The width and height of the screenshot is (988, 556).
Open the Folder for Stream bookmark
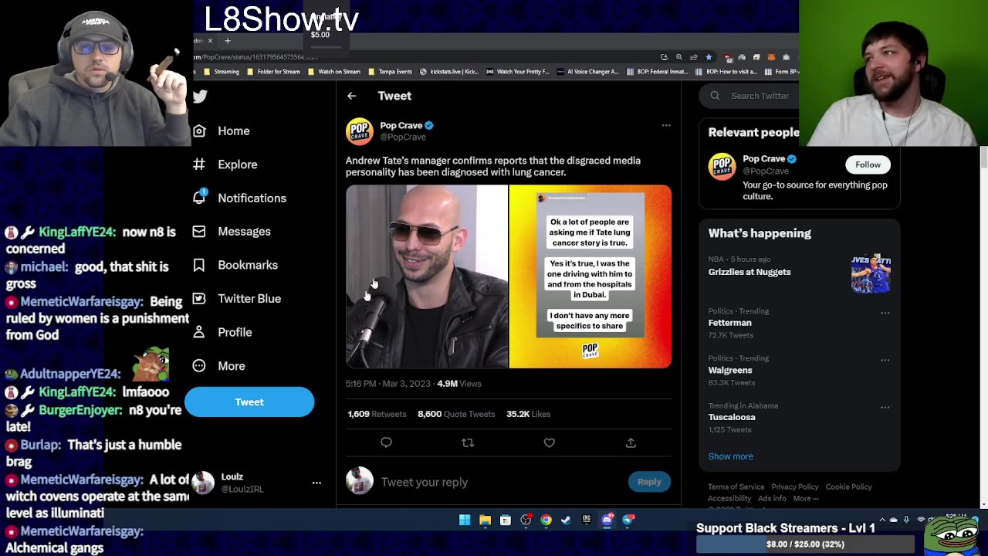(272, 72)
